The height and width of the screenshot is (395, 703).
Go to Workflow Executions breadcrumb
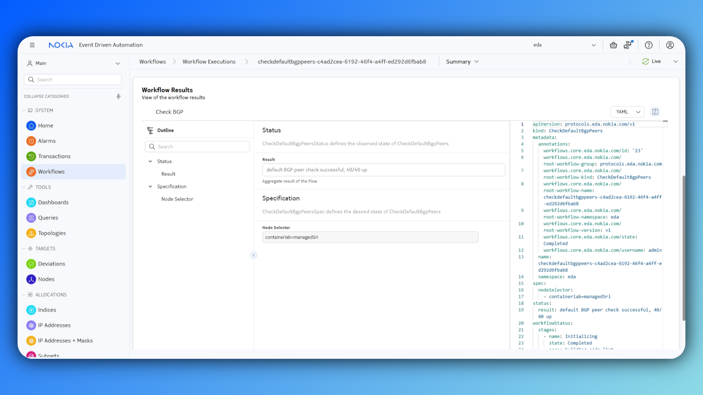[x=209, y=61]
